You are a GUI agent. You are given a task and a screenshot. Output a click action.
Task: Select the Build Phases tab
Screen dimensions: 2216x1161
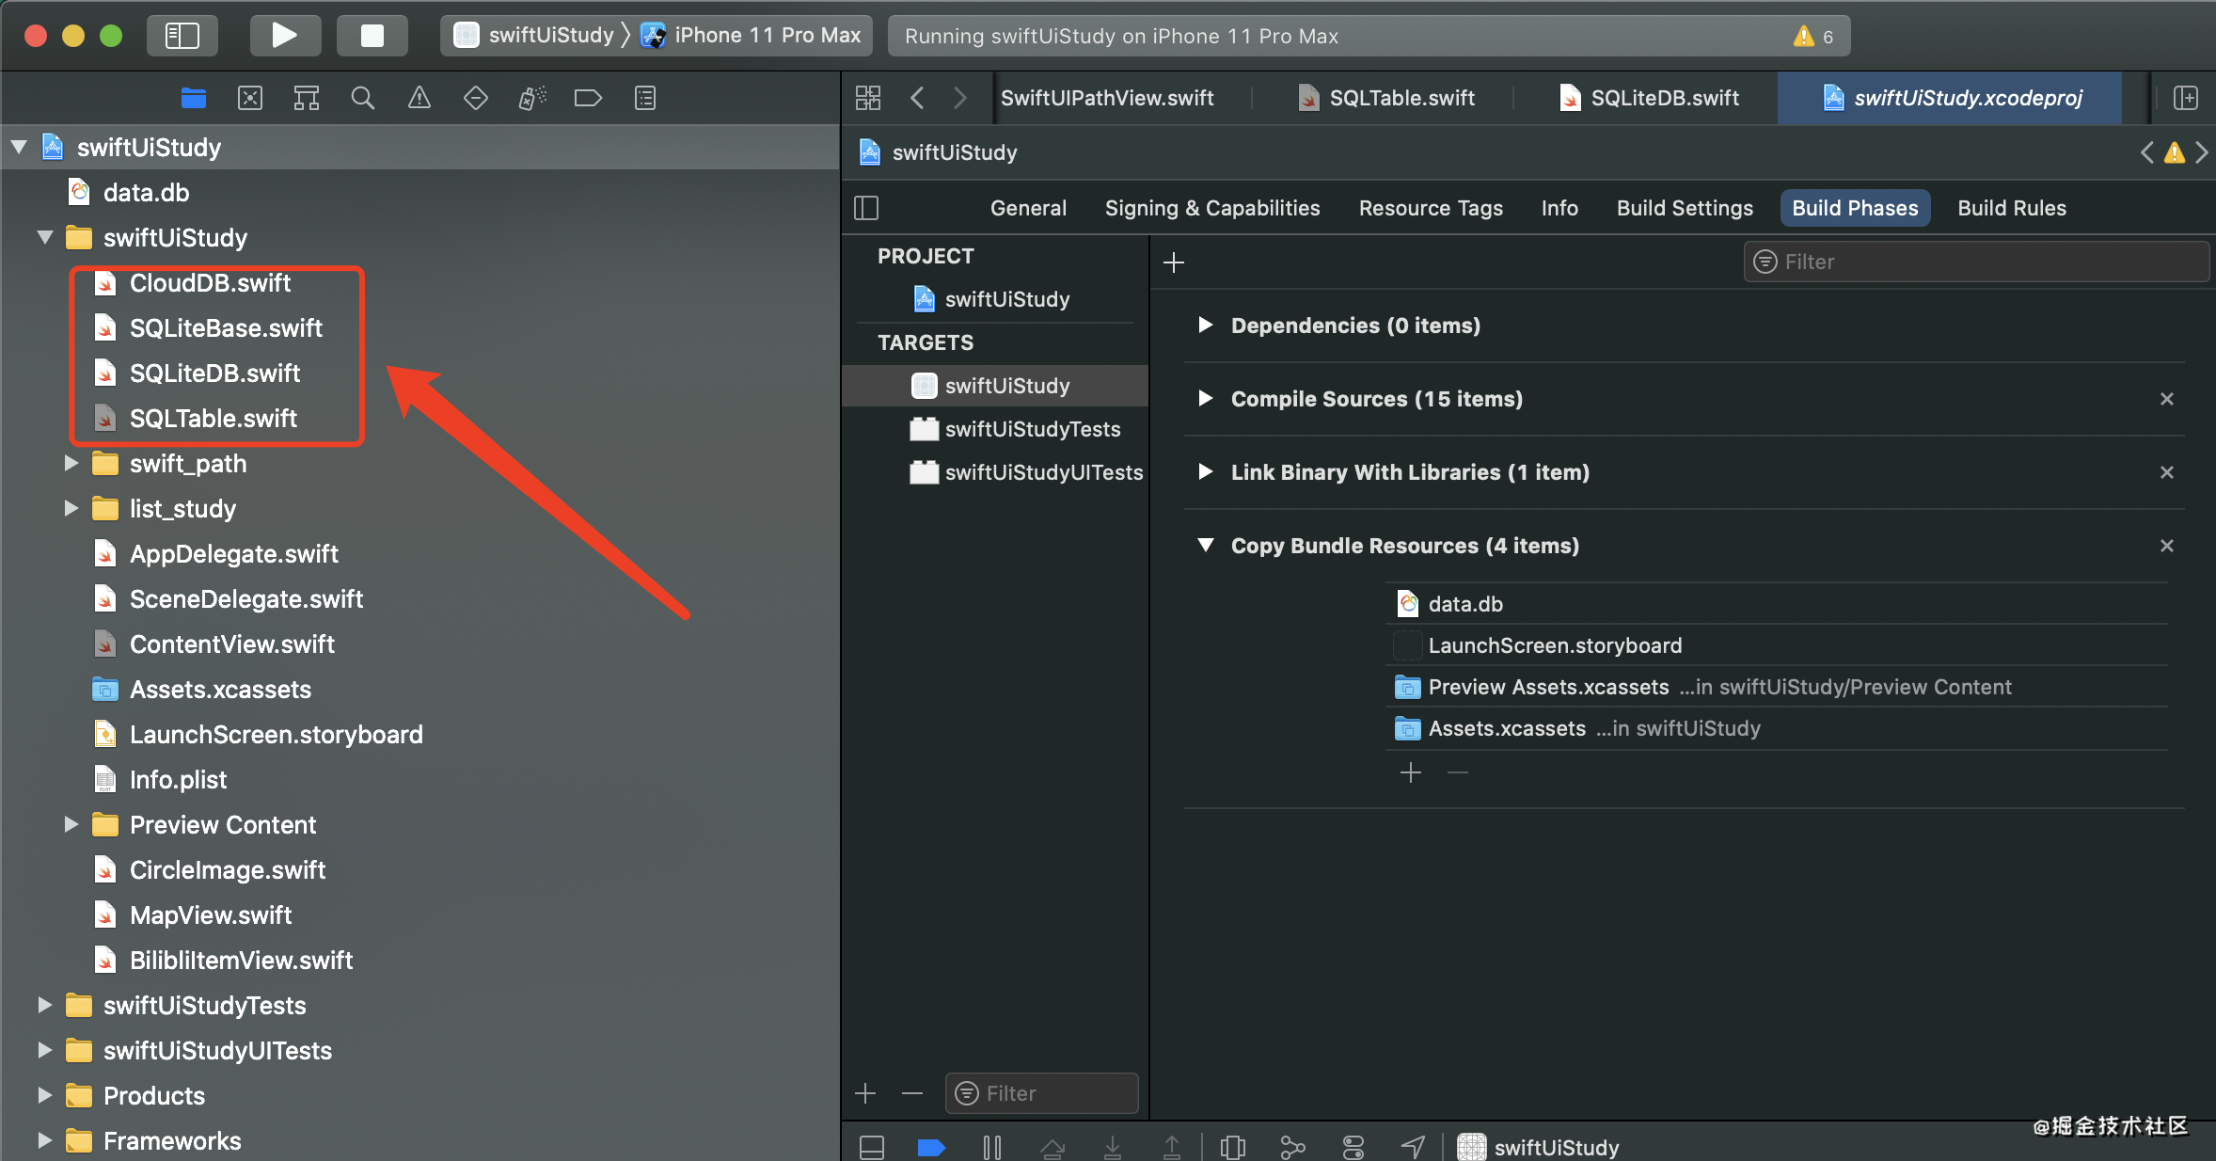click(1855, 208)
